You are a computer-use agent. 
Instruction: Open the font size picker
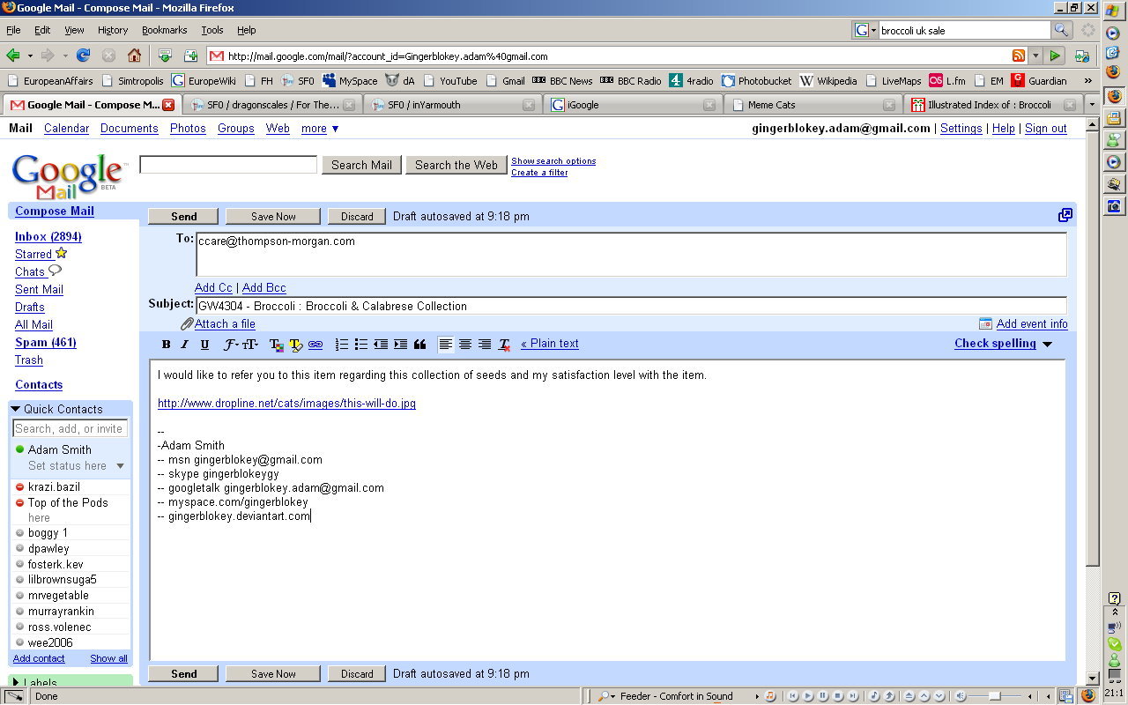pyautogui.click(x=250, y=345)
